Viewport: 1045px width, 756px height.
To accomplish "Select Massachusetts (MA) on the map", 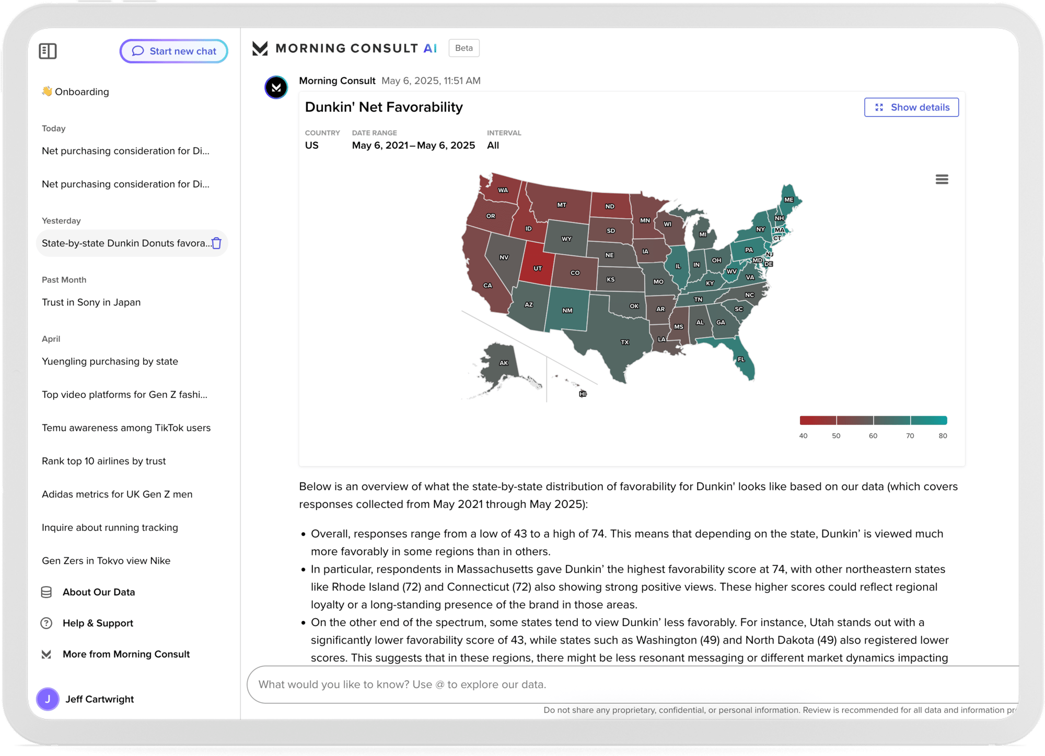I will click(x=779, y=230).
